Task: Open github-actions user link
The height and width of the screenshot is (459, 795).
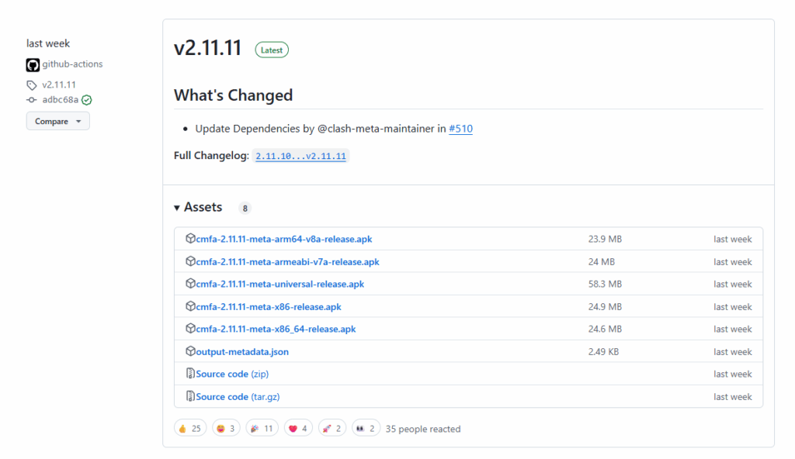Action: point(72,64)
